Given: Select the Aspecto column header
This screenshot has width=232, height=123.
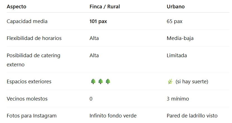Looking at the screenshot, I should (16, 7).
